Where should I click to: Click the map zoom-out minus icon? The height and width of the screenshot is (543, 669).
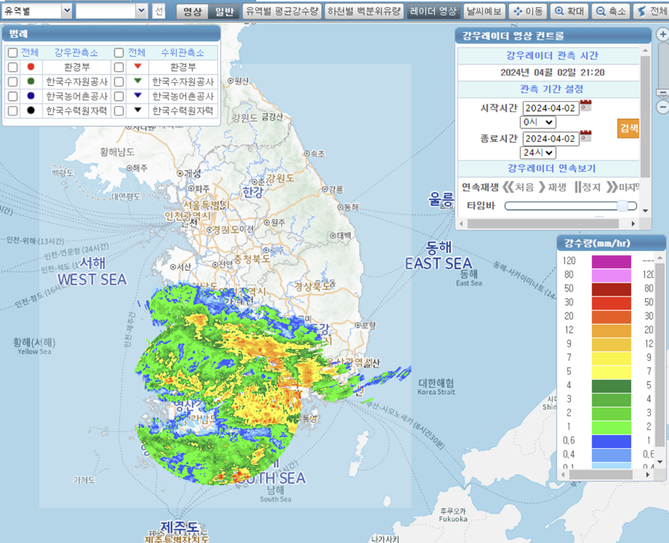click(x=662, y=106)
